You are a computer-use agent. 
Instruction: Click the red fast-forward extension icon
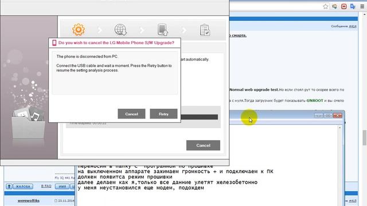coord(343,6)
